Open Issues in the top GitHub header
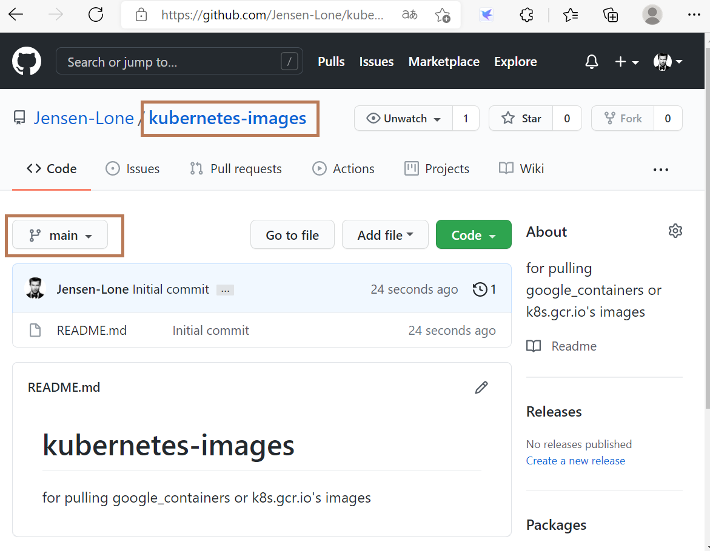The image size is (710, 551). [x=377, y=62]
